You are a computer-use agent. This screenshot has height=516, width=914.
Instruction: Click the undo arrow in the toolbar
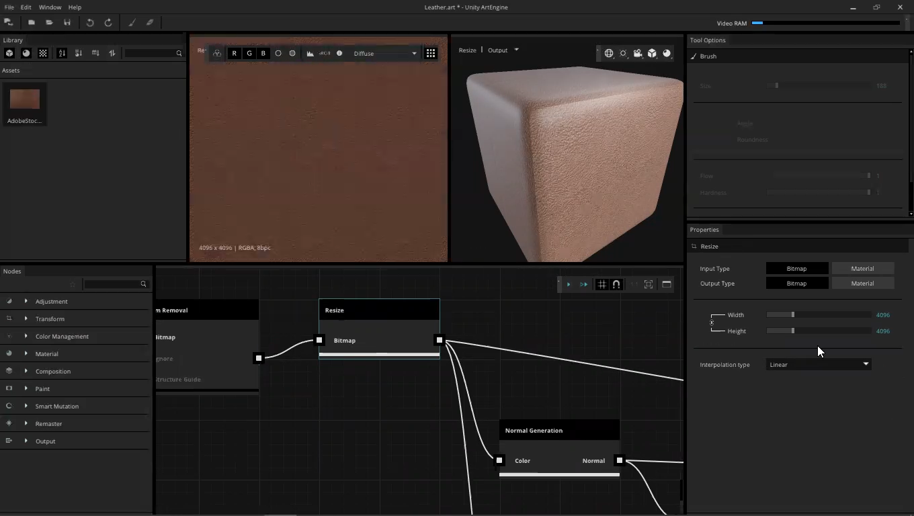pos(90,23)
